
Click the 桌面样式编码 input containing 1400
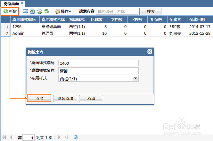click(98, 63)
